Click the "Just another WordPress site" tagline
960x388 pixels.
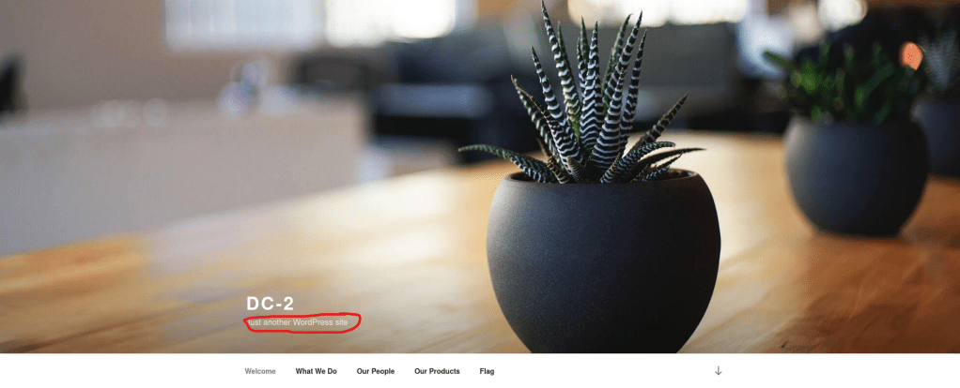tap(298, 322)
